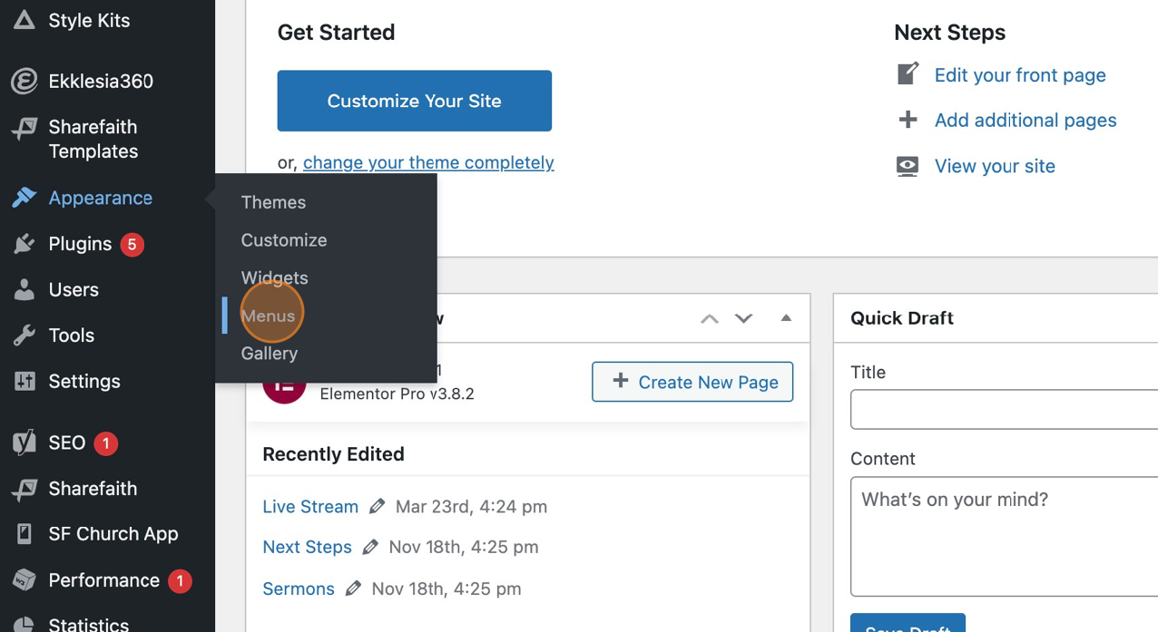Click the red Plugins update badge
Viewport: 1158px width, 632px height.
[132, 244]
